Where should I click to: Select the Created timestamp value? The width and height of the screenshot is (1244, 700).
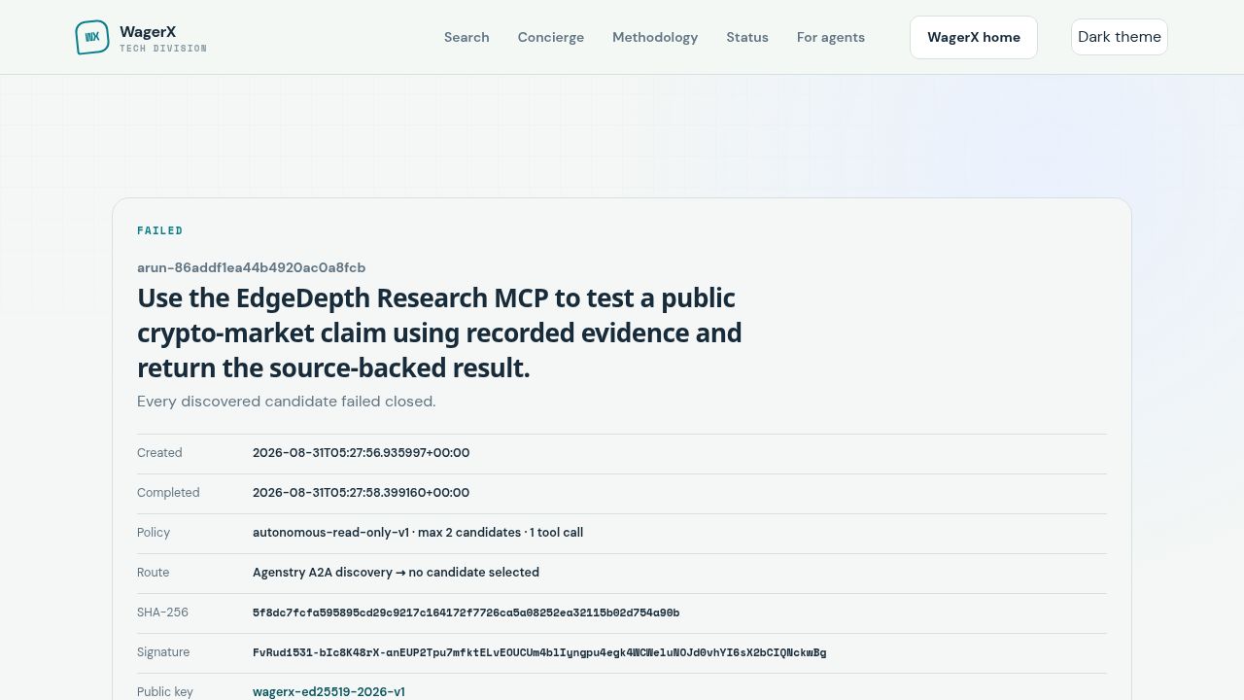362,453
